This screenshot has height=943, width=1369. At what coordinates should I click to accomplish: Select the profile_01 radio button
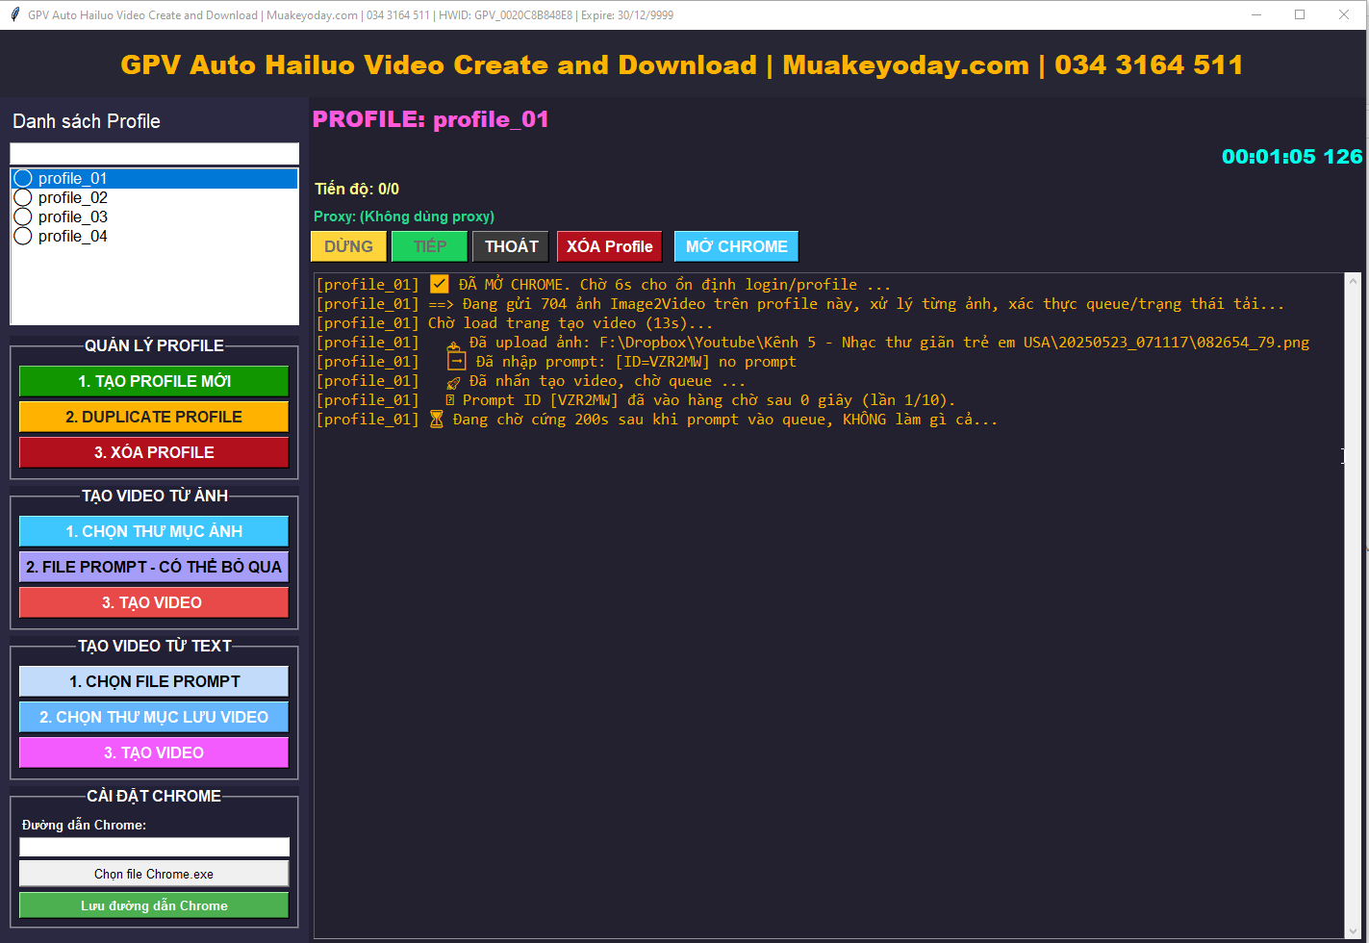pyautogui.click(x=23, y=178)
